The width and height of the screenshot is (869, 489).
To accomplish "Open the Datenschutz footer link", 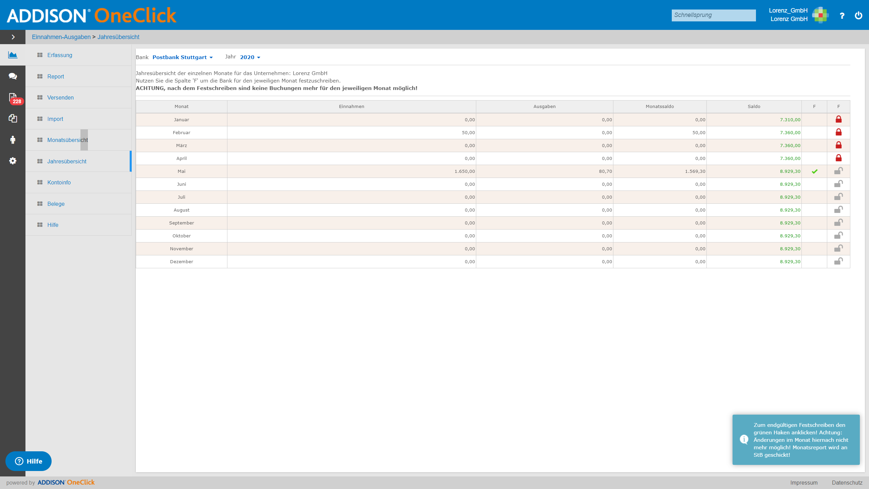I will (847, 483).
